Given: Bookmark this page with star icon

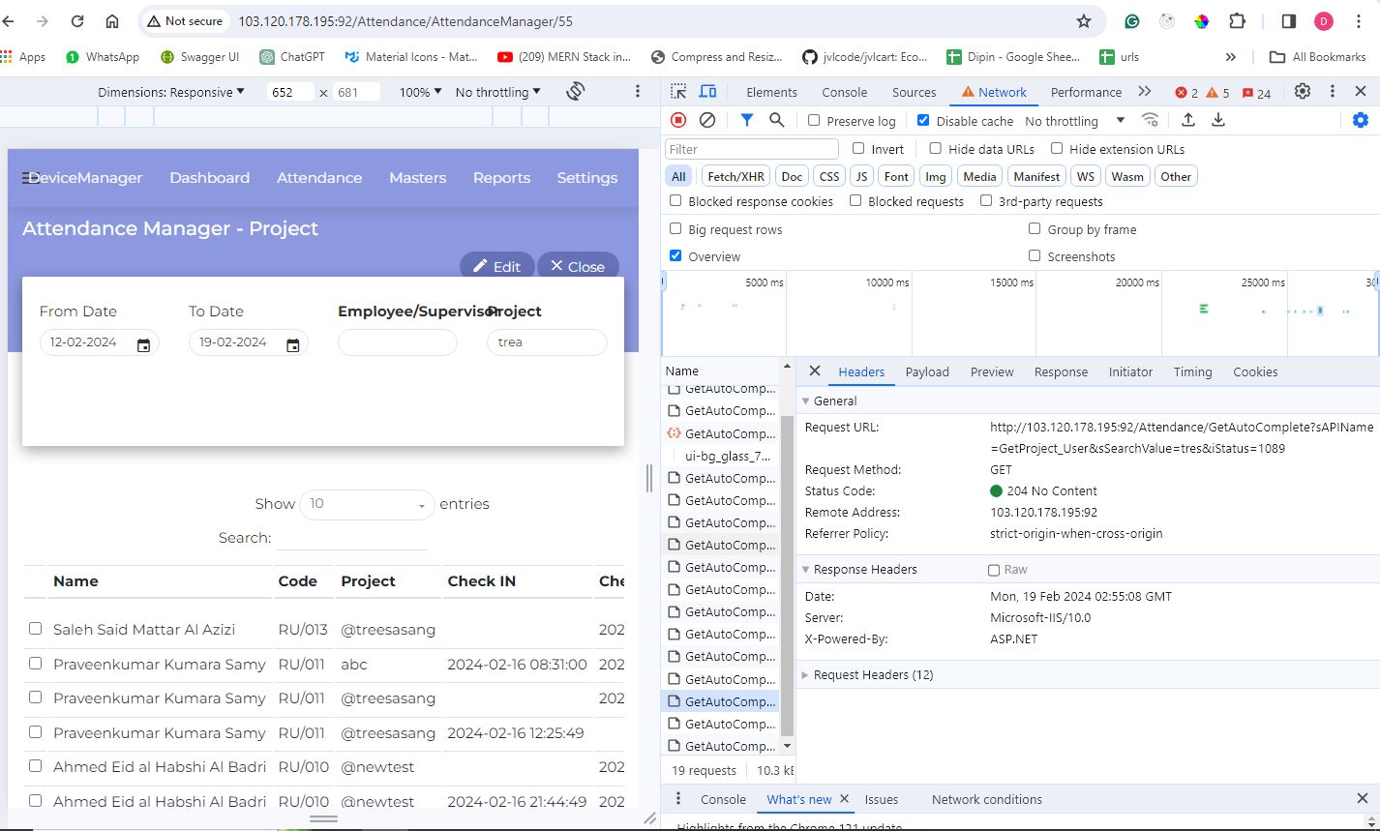Looking at the screenshot, I should [x=1084, y=21].
